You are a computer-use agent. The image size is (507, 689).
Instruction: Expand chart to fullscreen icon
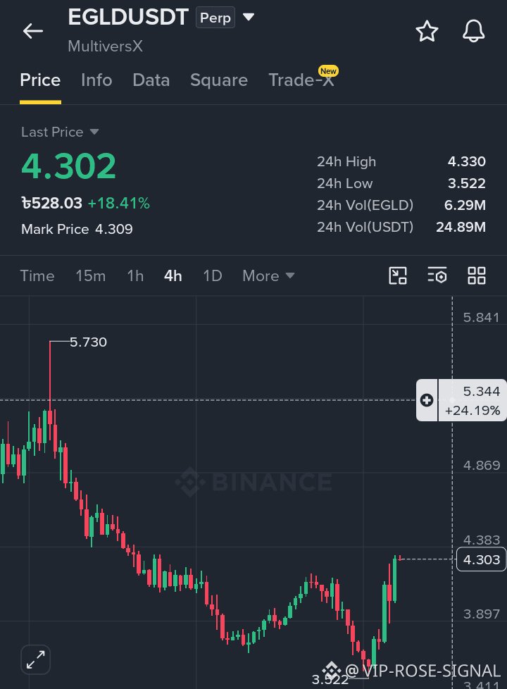point(36,659)
